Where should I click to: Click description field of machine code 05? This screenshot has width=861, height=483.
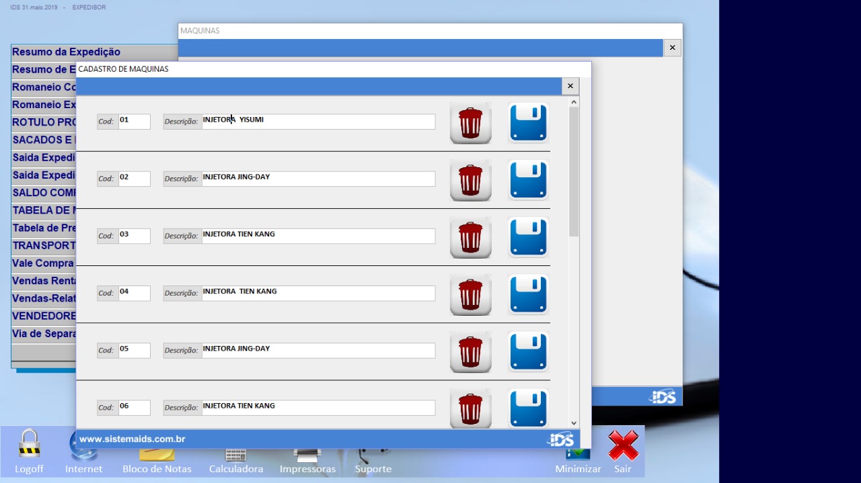[x=318, y=350]
